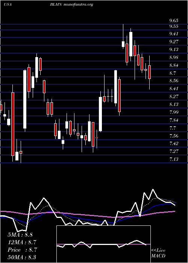Click the BLMN munafasutra.org title
This screenshot has width=188, height=263.
pyautogui.click(x=71, y=5)
